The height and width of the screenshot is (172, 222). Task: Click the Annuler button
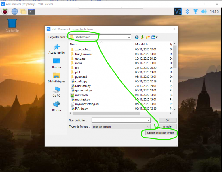pos(168,126)
